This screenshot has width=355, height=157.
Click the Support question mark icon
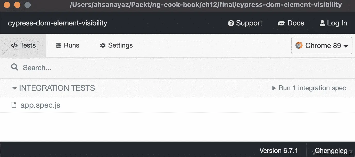coord(230,23)
